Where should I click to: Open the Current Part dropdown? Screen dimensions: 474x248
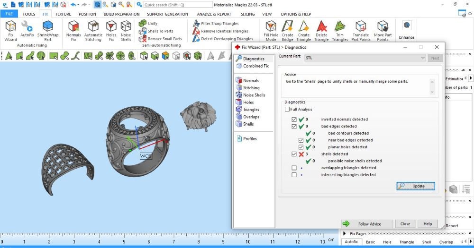click(x=365, y=58)
